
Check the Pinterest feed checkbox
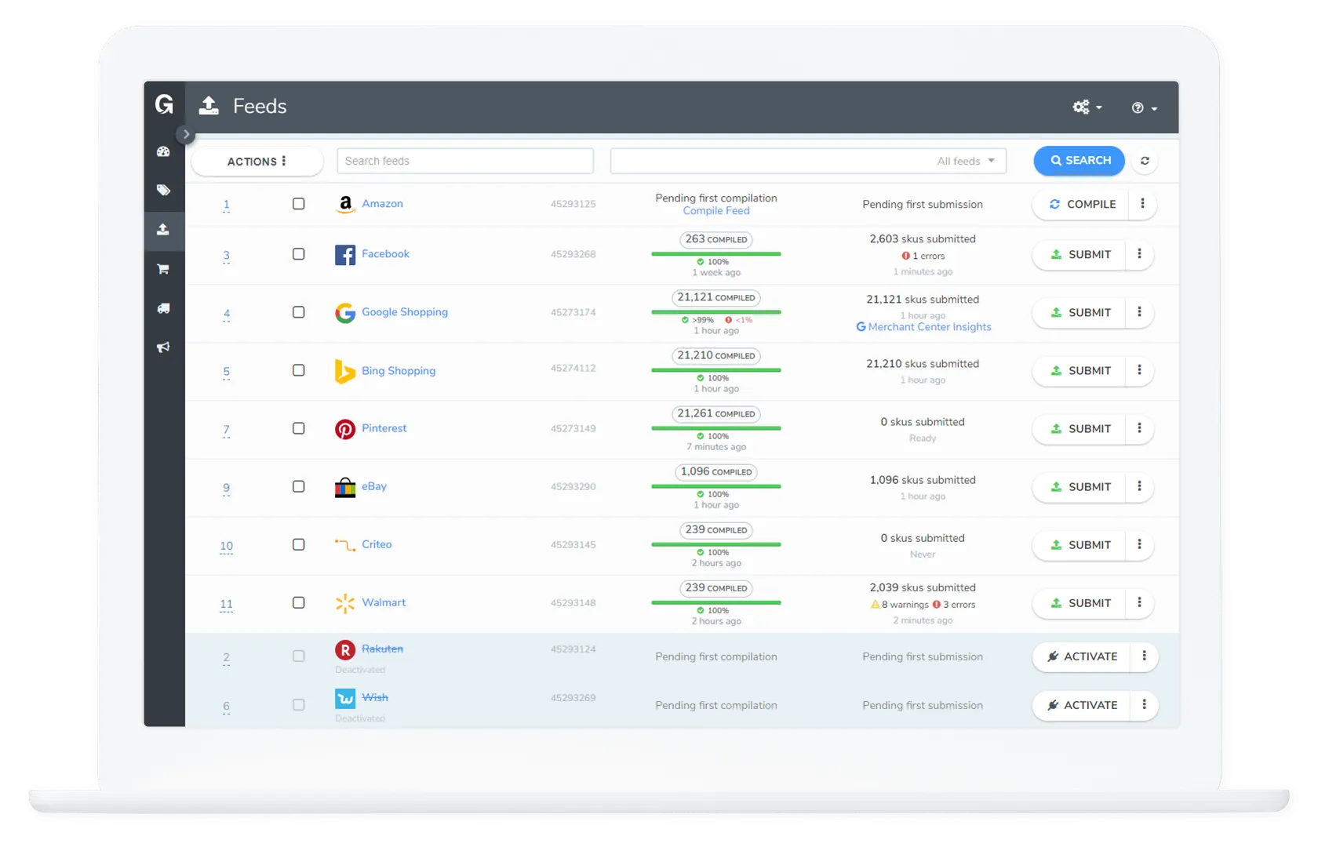[x=299, y=428]
